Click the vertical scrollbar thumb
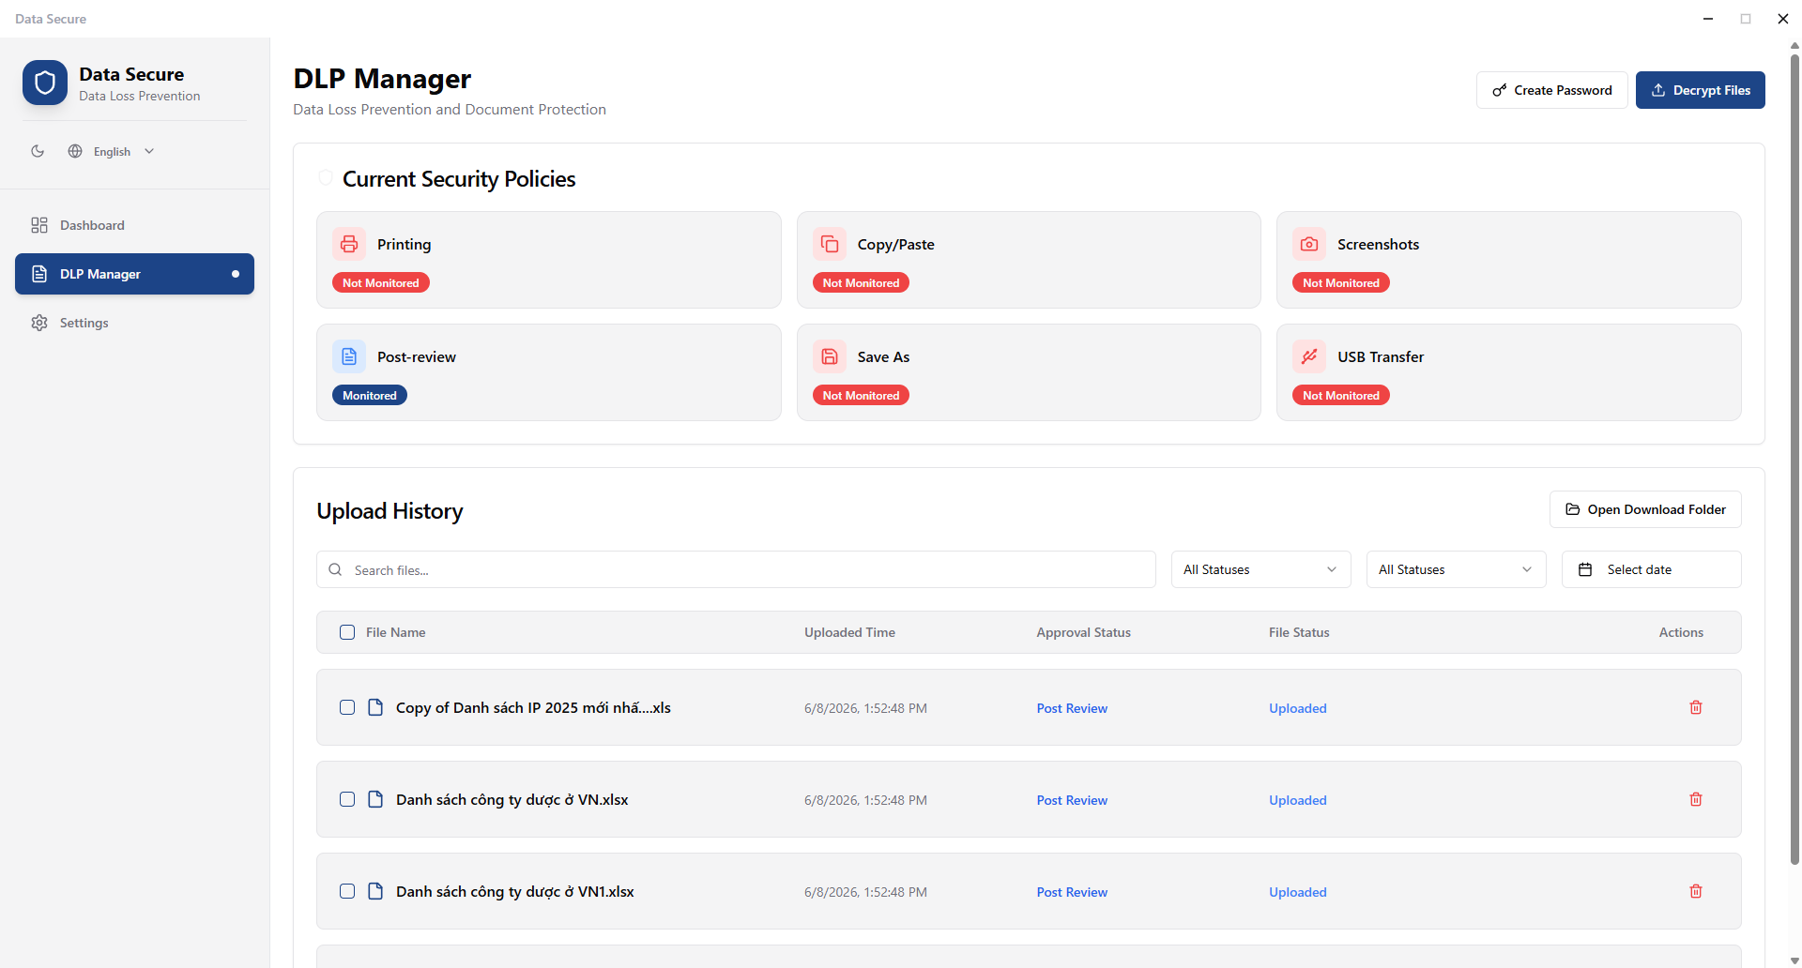 (1794, 460)
